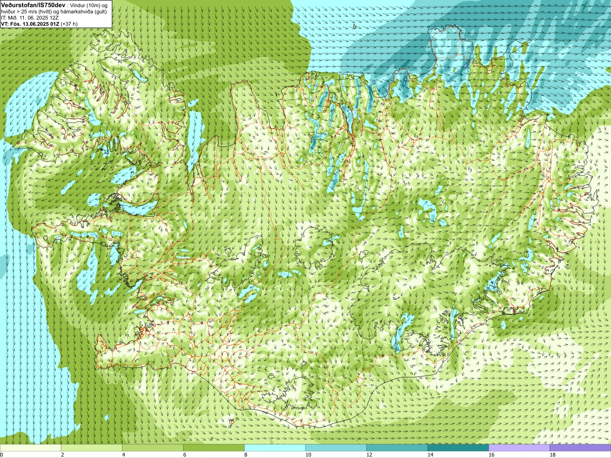Click the dark teal 14–16 m/s legend swatch

[458, 448]
